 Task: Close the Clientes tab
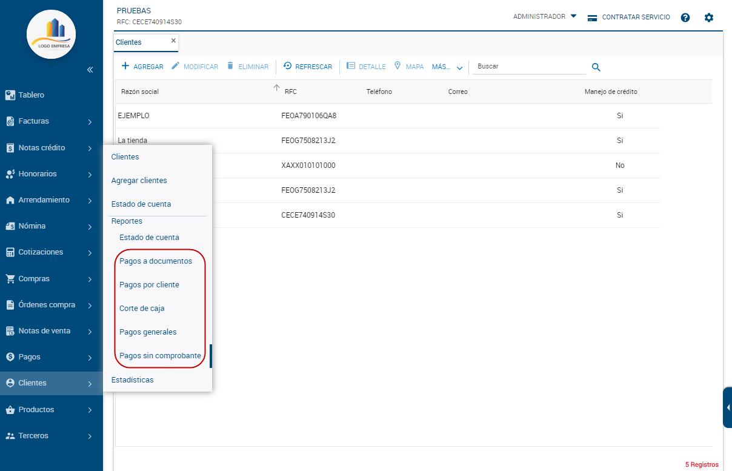tap(173, 41)
